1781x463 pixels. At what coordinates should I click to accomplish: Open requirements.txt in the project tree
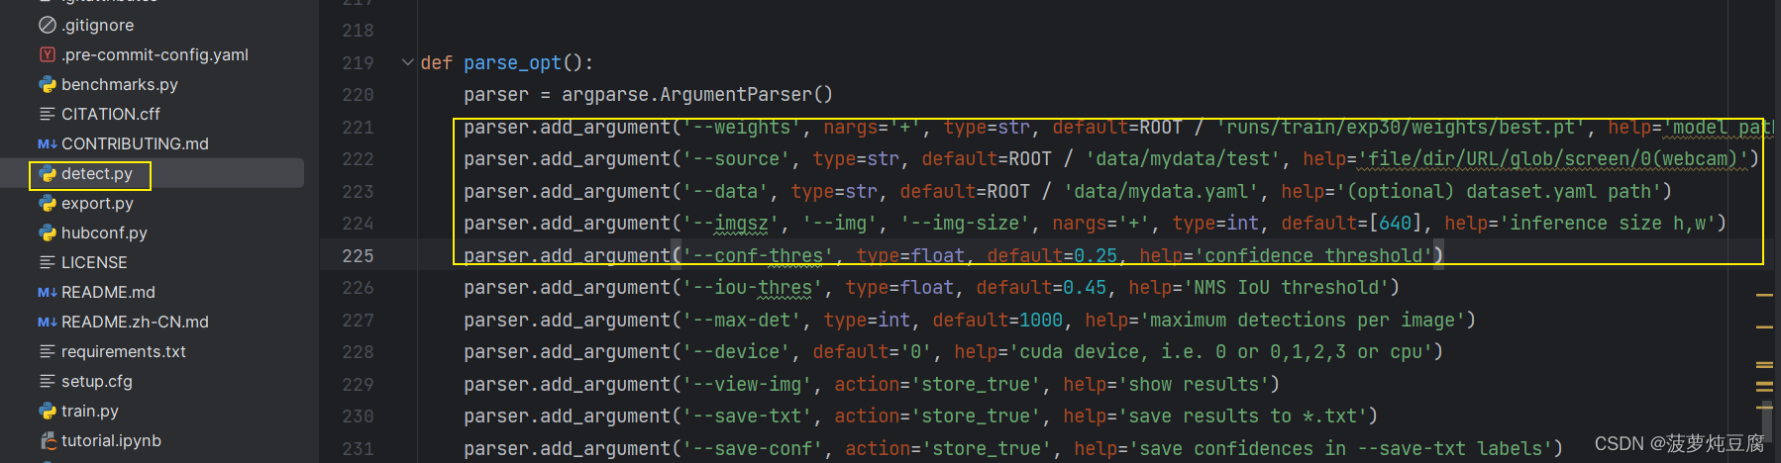(x=124, y=351)
